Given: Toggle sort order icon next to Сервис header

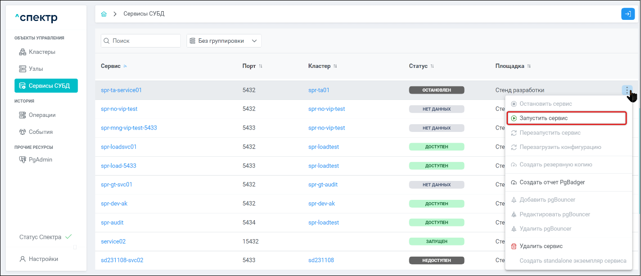Looking at the screenshot, I should point(125,66).
